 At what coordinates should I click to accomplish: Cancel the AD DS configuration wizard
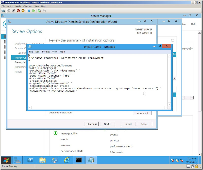pos(145,124)
